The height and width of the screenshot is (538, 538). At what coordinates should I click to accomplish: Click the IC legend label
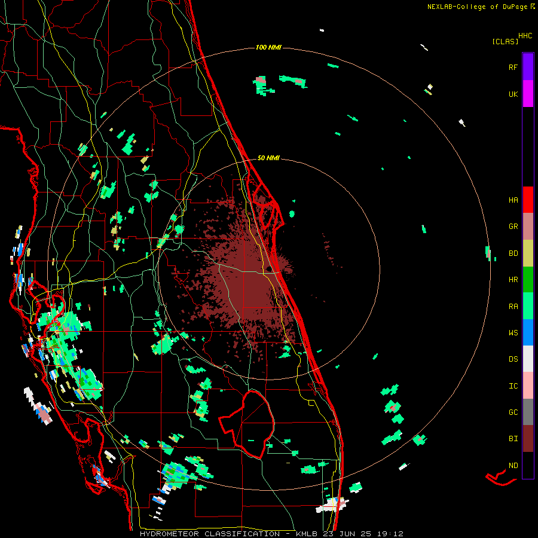[x=513, y=386]
